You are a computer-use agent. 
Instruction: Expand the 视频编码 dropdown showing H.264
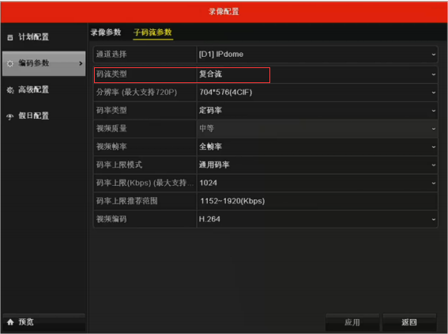(x=317, y=219)
